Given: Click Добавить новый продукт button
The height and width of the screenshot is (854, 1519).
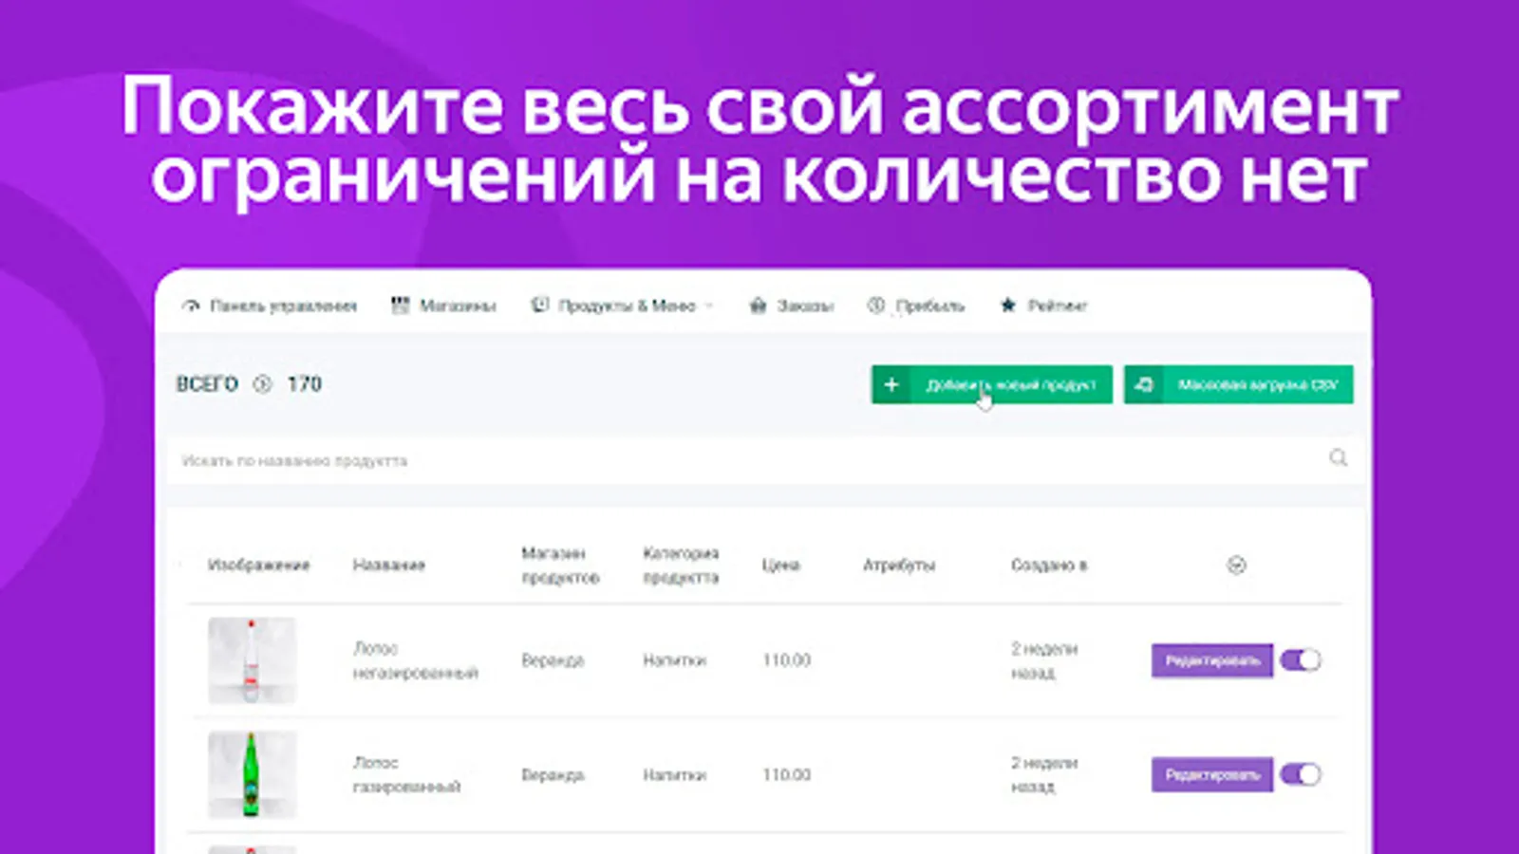Looking at the screenshot, I should 992,384.
